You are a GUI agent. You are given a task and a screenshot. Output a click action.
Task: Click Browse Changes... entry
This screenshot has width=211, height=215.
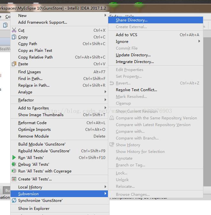155,194
